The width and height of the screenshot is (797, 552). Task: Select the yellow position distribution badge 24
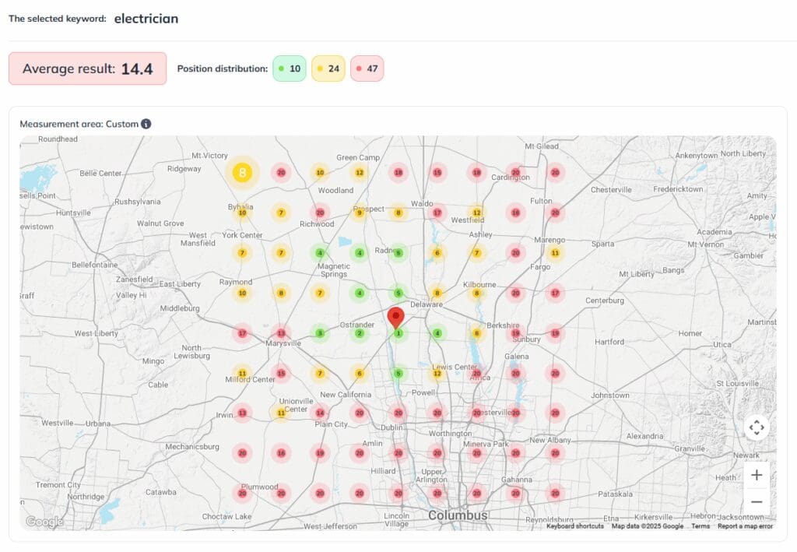click(328, 69)
